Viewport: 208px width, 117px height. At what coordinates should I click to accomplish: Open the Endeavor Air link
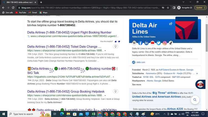(169, 73)
